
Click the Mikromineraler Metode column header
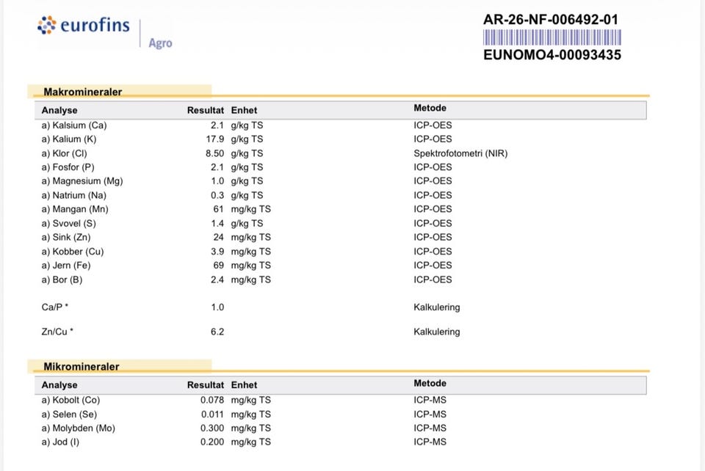pyautogui.click(x=430, y=384)
